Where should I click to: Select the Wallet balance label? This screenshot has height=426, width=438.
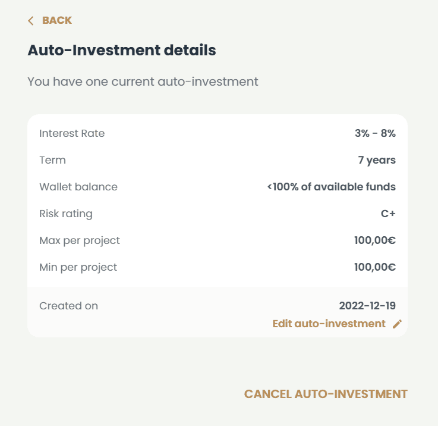(78, 187)
